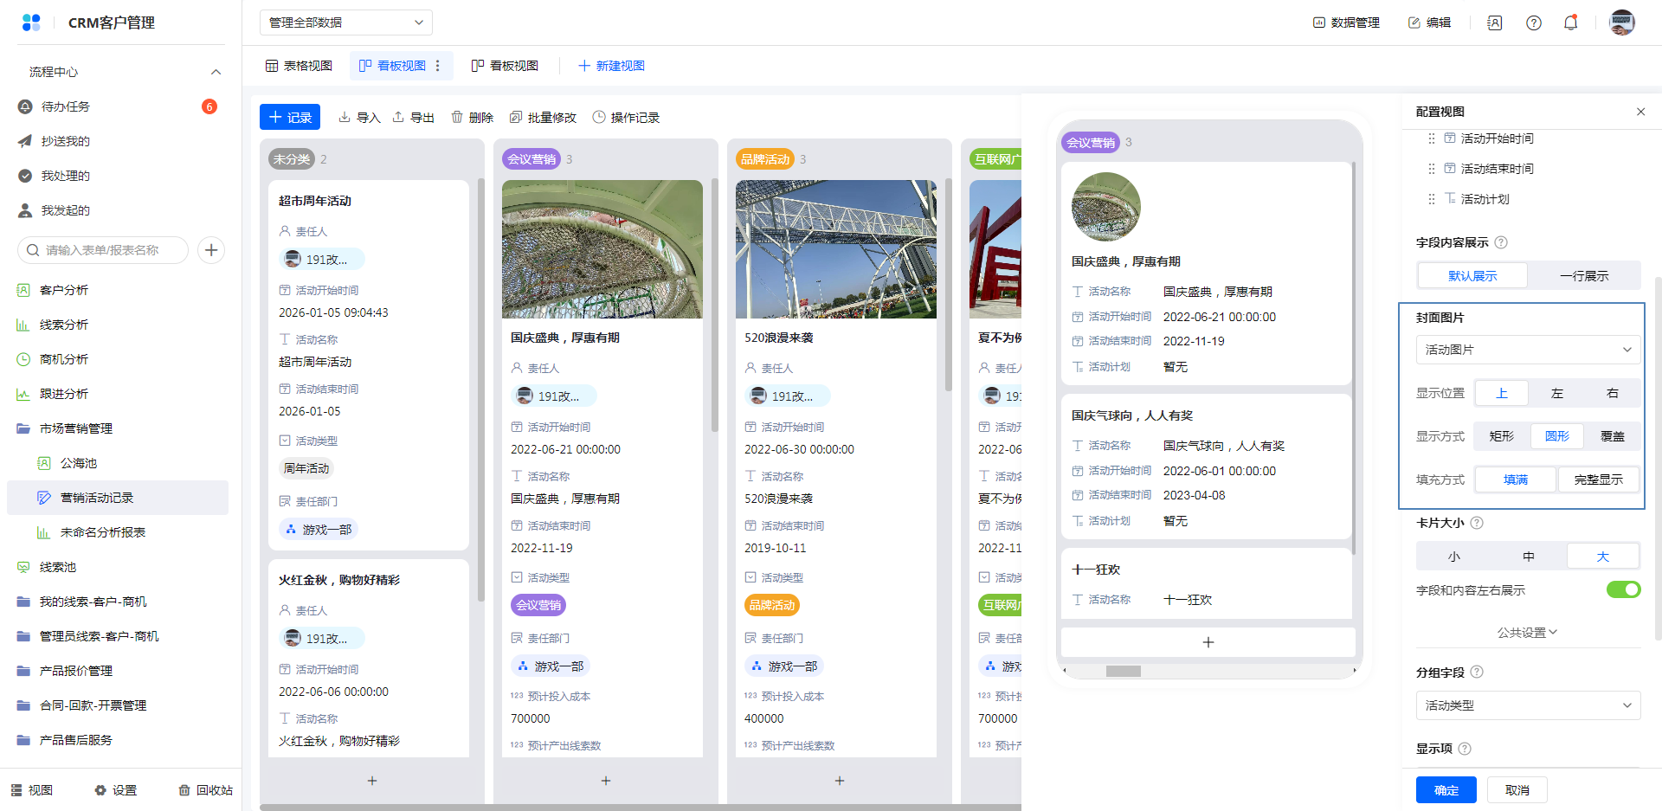Open operation records clock icon

click(599, 117)
